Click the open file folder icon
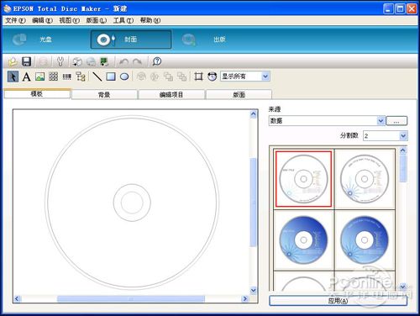420x316 pixels. (x=13, y=61)
